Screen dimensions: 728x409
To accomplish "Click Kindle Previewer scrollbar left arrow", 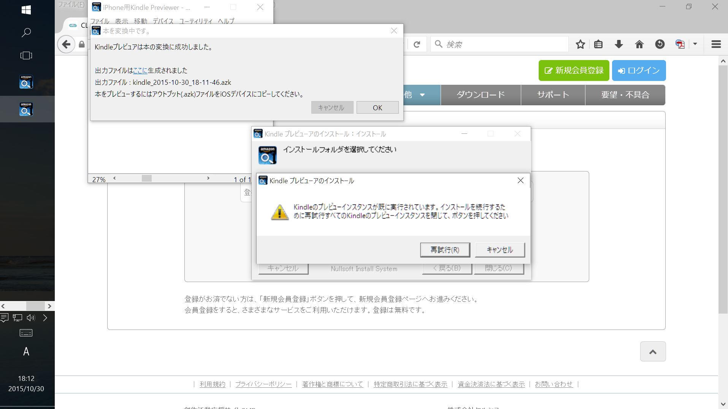I will [x=114, y=178].
